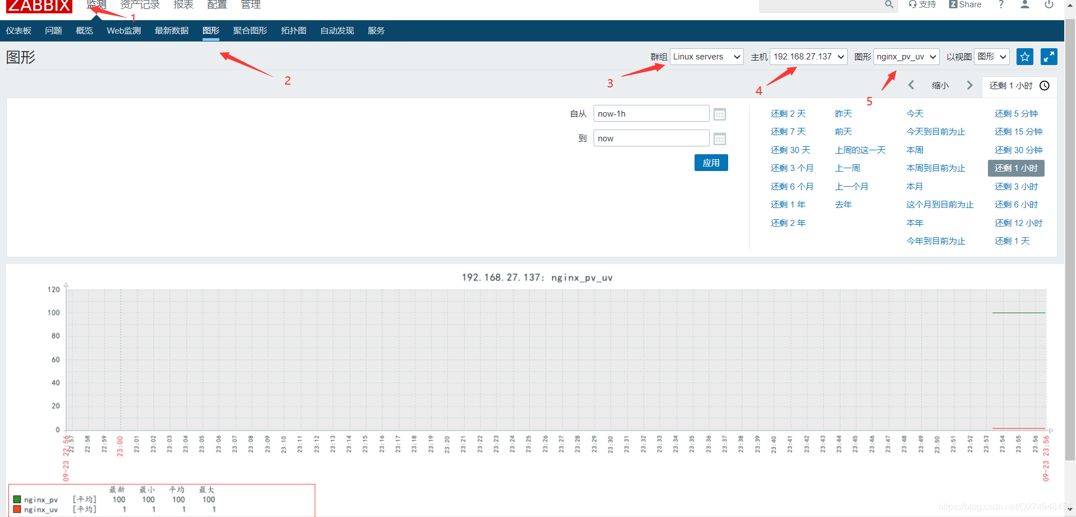Select This year (本年) range
1076x517 pixels.
pos(915,223)
